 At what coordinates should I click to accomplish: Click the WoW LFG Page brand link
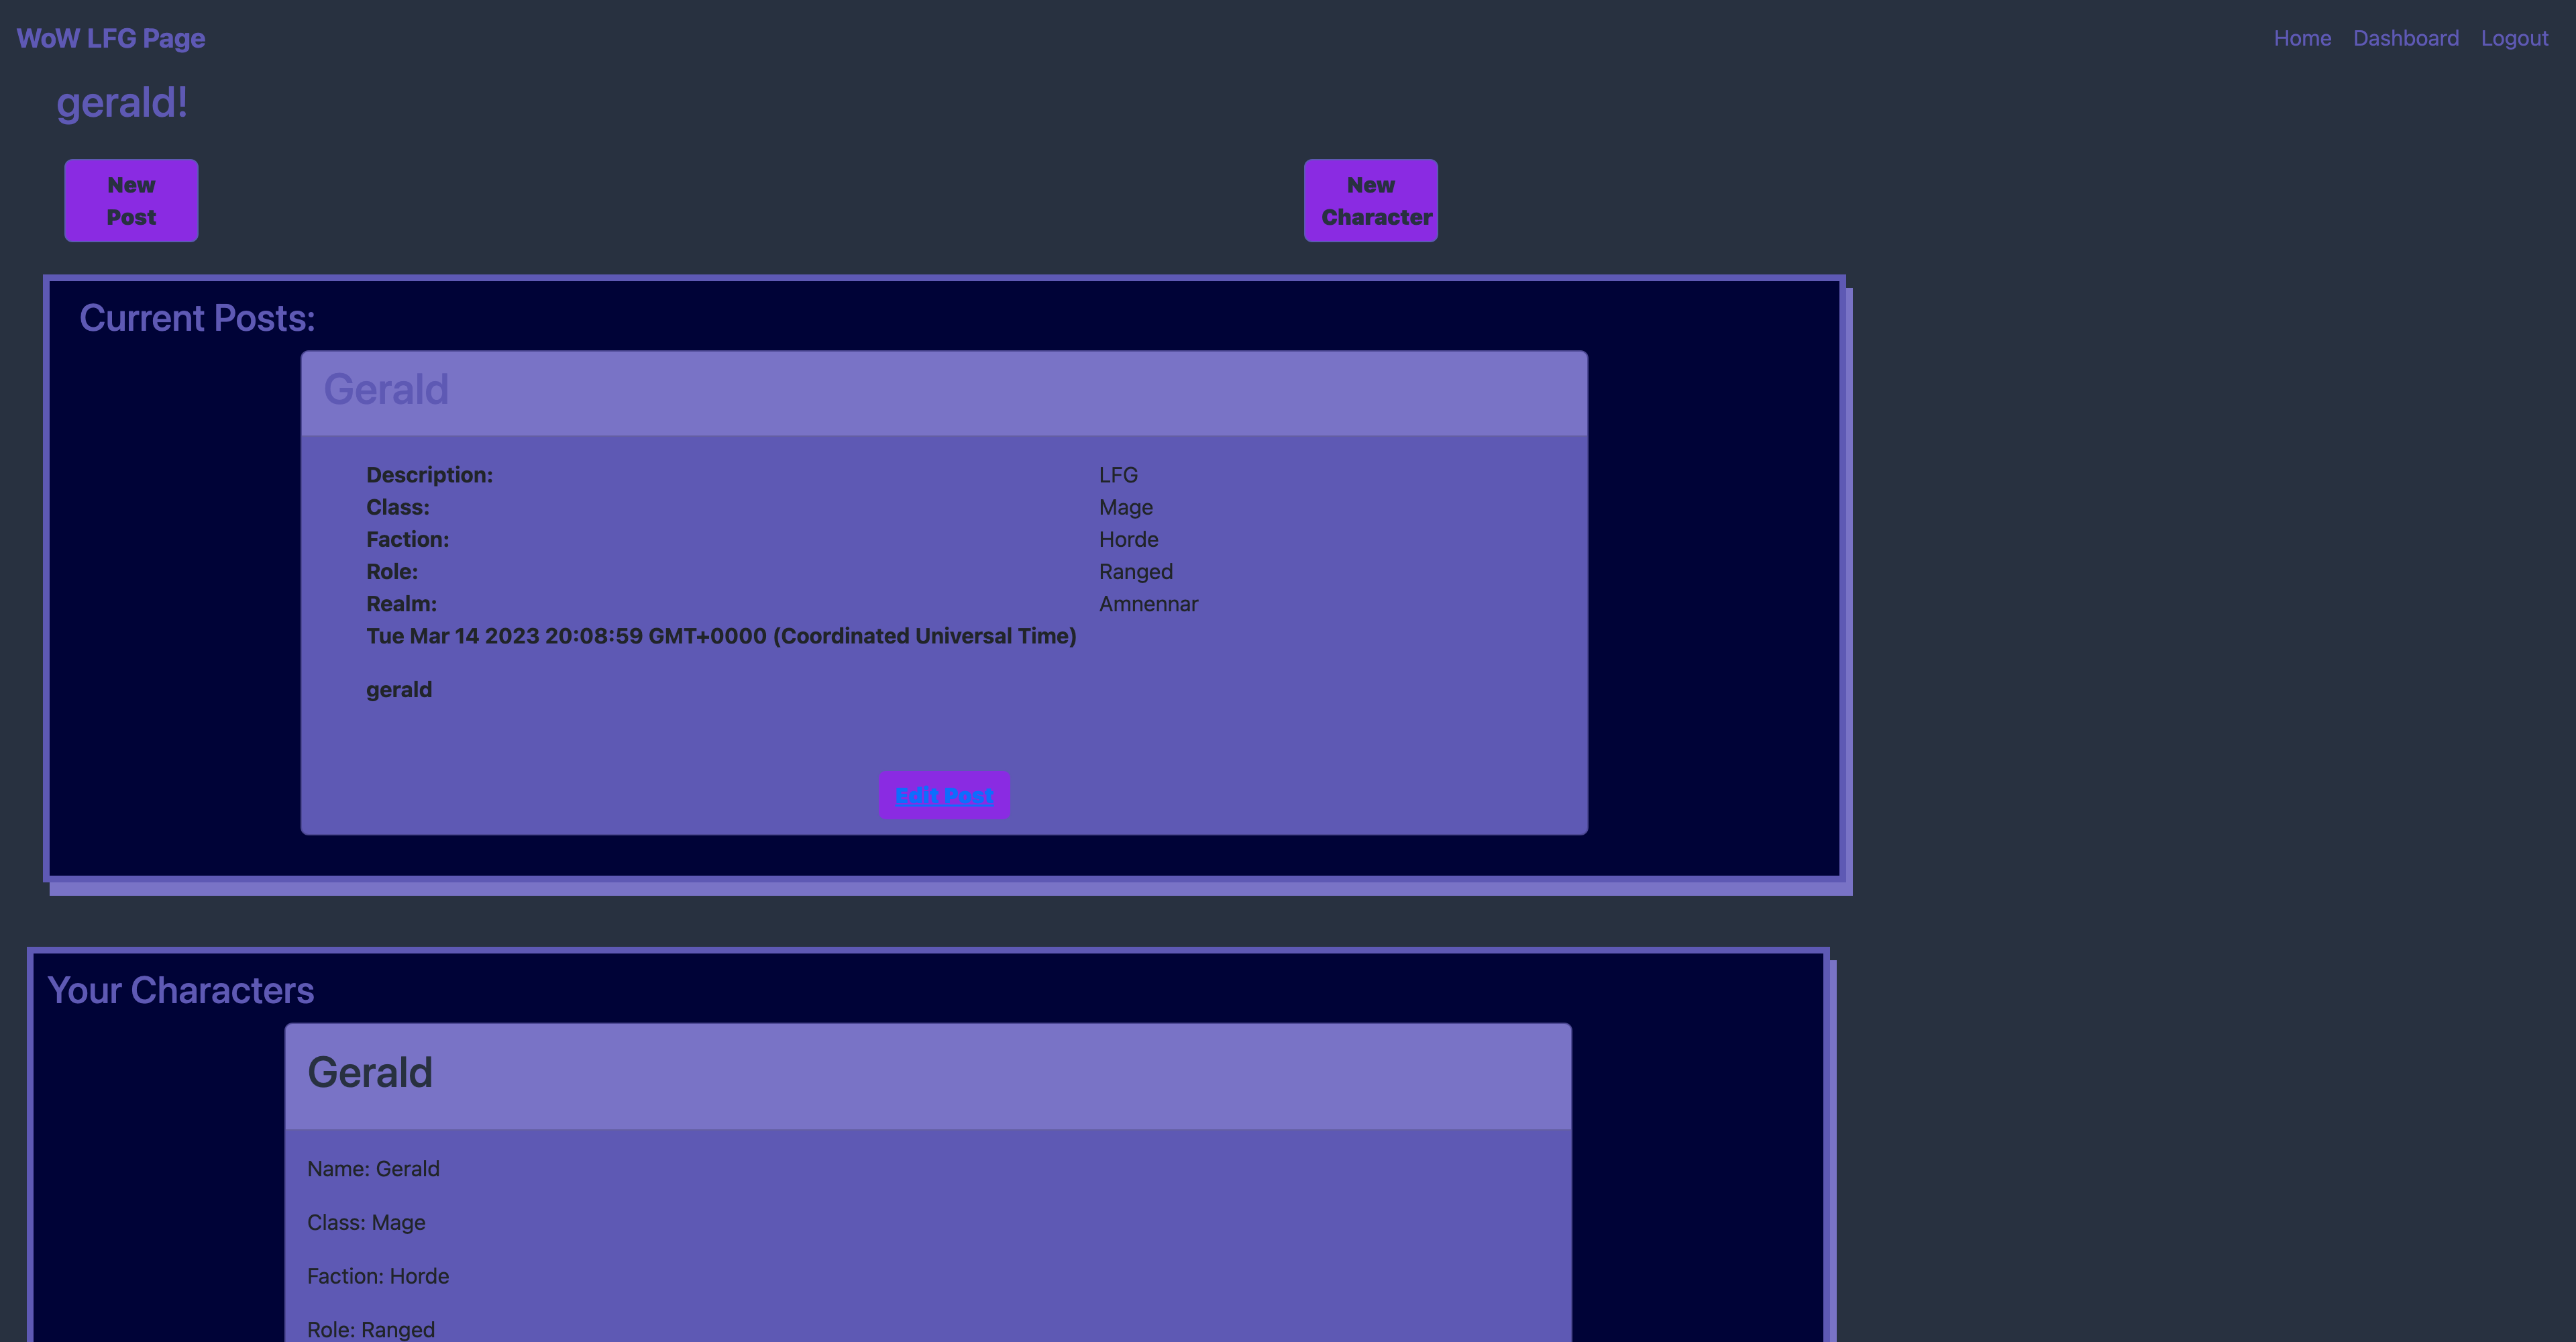click(111, 38)
